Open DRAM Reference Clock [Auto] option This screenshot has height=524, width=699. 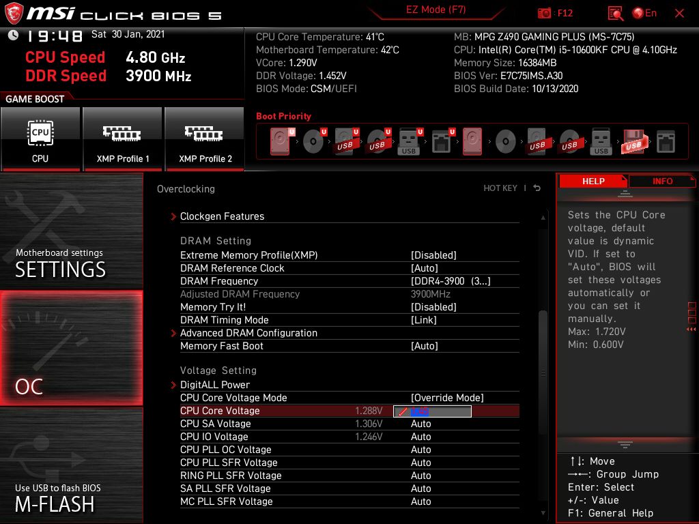(x=349, y=267)
